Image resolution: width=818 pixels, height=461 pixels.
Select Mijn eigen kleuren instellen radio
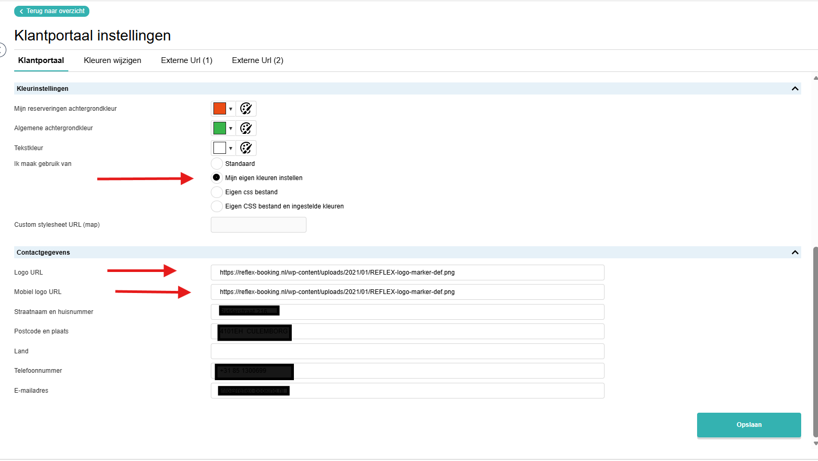(217, 177)
